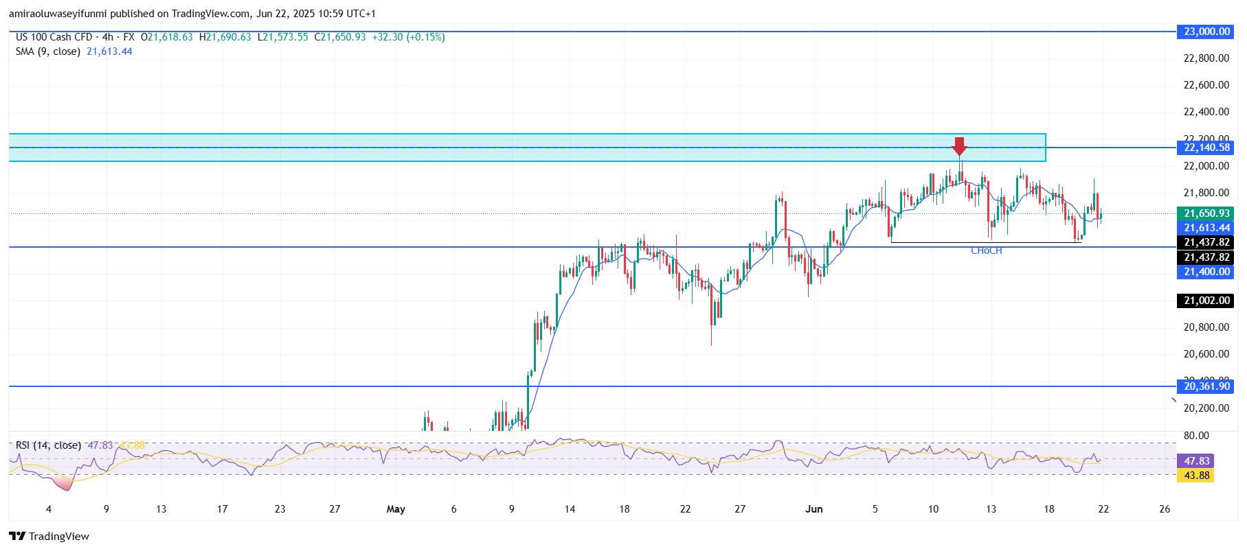Click the 23,000.00 price level label
The image size is (1247, 551).
click(x=1206, y=32)
